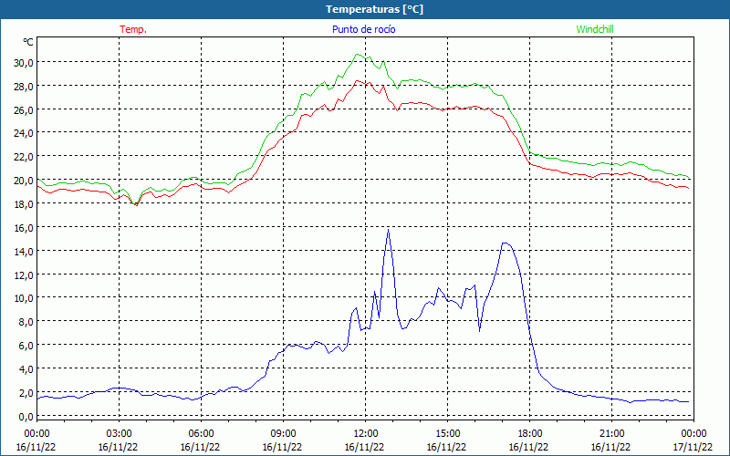Click the '18:00' time axis label

click(x=529, y=434)
